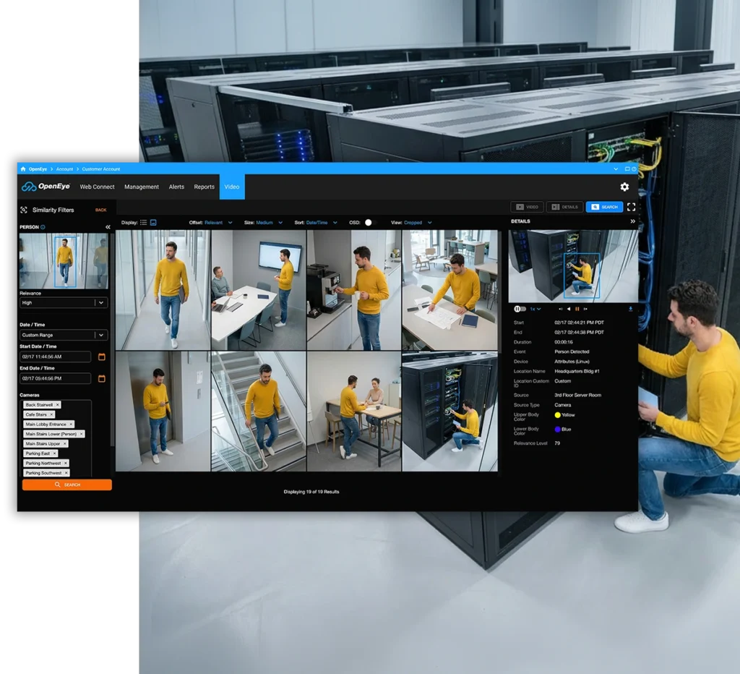Image resolution: width=740 pixels, height=674 pixels.
Task: Go to the Reports tab
Action: coord(204,187)
